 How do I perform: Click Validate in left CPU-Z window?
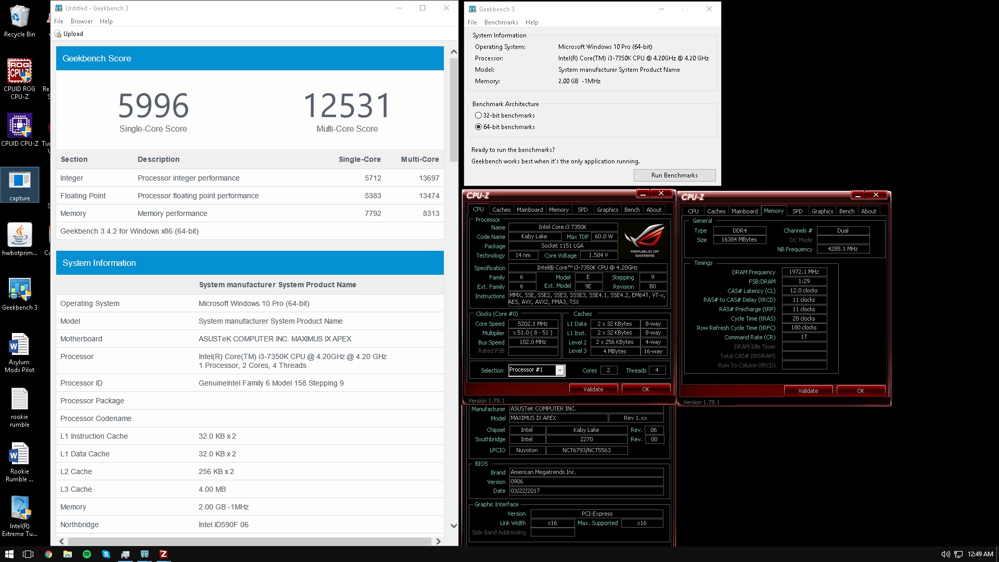click(593, 389)
